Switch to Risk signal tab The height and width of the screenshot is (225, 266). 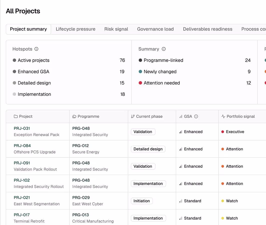(x=116, y=29)
